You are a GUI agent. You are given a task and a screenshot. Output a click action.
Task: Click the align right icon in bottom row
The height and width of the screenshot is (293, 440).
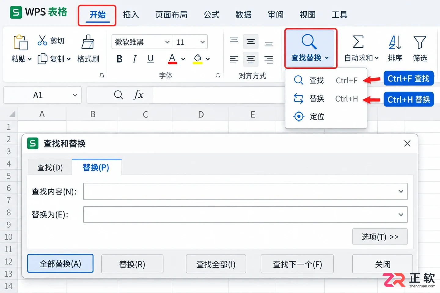tap(269, 60)
